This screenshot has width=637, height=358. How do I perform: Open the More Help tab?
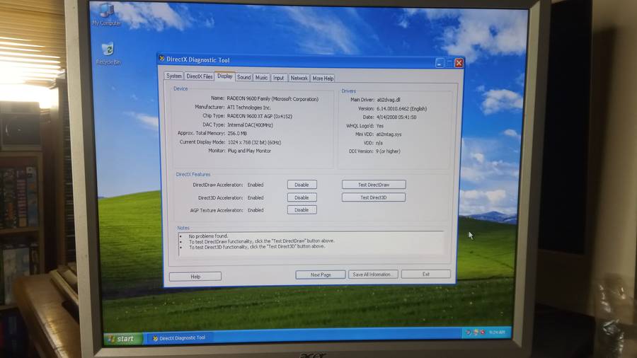pyautogui.click(x=323, y=79)
